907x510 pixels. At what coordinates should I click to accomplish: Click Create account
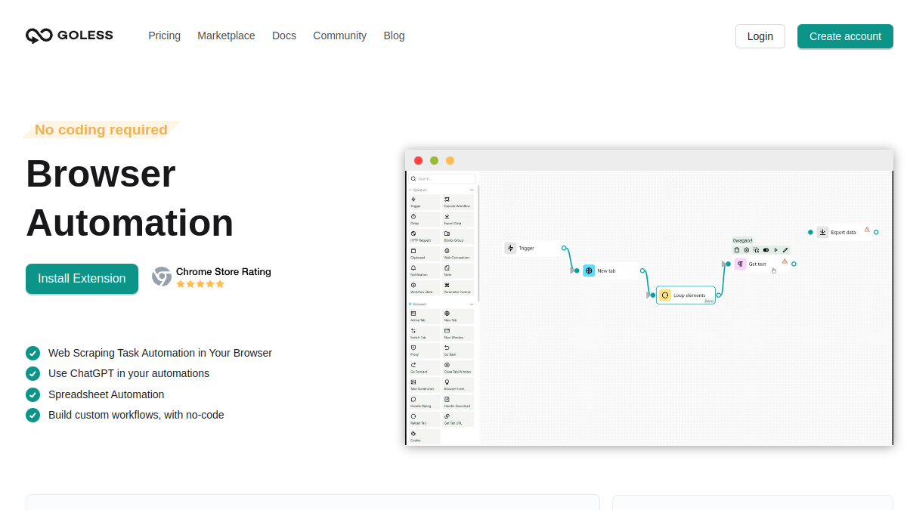tap(845, 36)
